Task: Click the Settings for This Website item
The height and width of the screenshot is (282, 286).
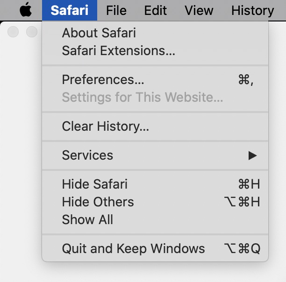Action: (x=142, y=98)
